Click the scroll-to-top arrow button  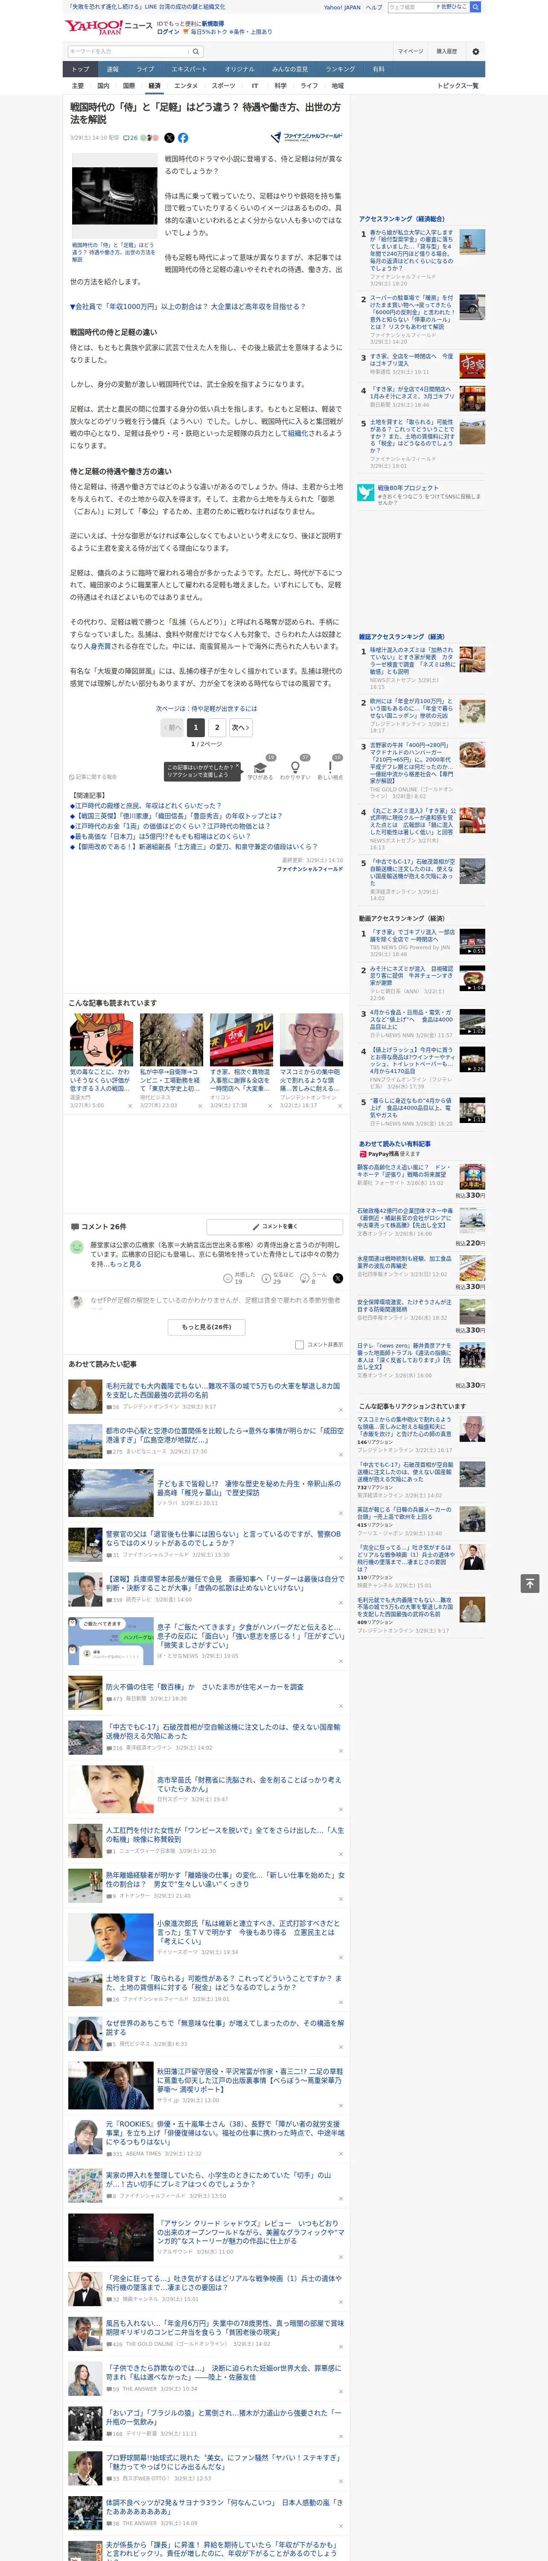[x=530, y=1583]
